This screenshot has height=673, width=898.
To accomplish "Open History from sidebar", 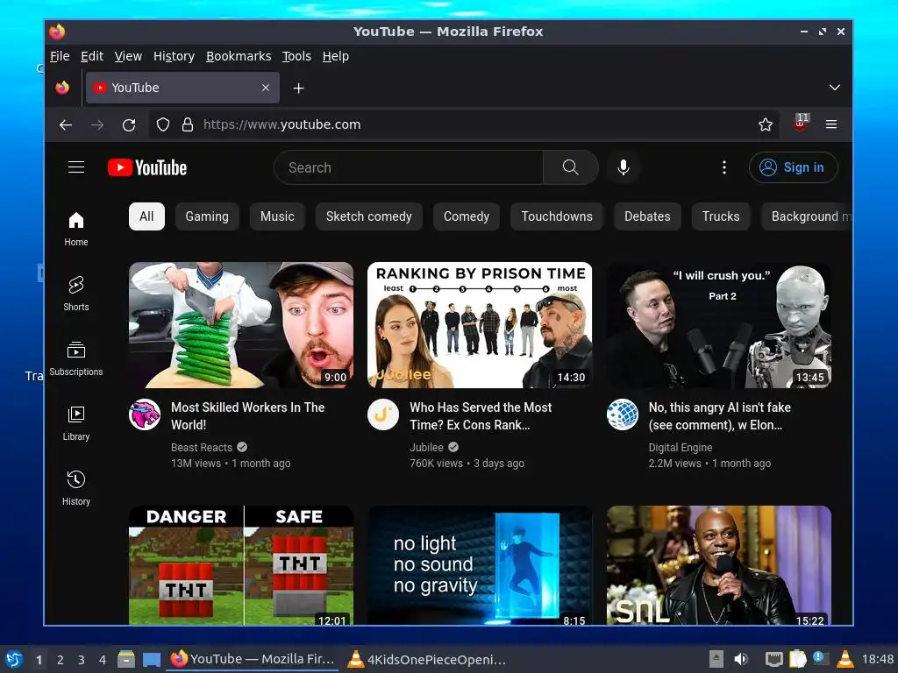I will point(76,487).
